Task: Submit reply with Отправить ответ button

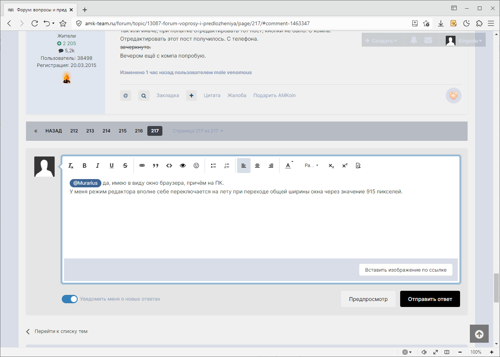Action: 430,299
